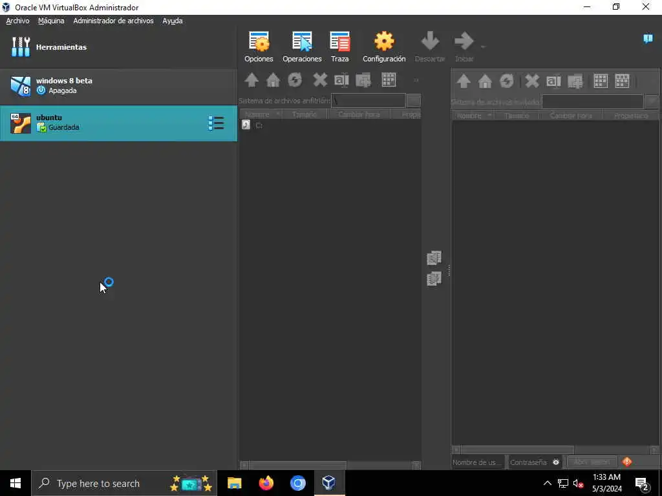
Task: Rename item in host file panel
Action: click(x=341, y=80)
